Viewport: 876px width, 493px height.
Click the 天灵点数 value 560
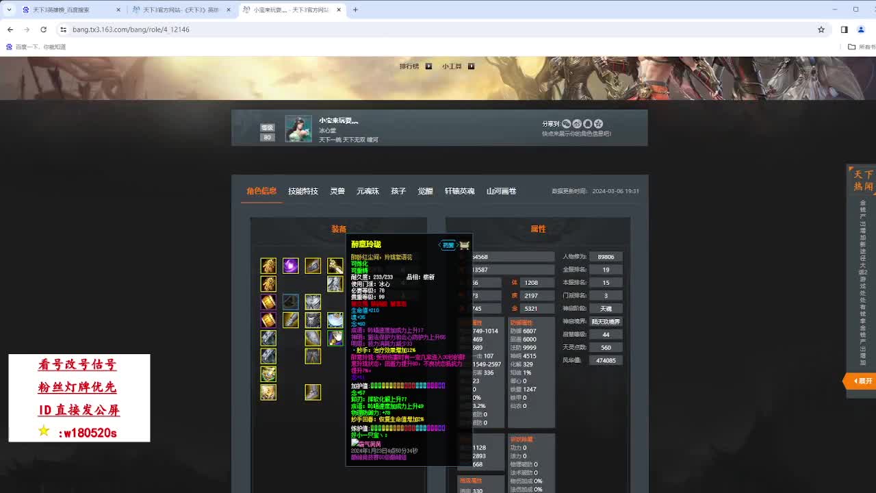(x=606, y=348)
